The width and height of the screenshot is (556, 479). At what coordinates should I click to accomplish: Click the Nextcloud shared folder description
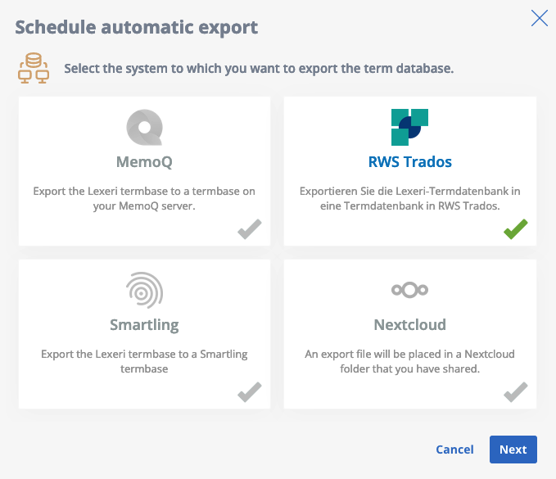pos(410,361)
